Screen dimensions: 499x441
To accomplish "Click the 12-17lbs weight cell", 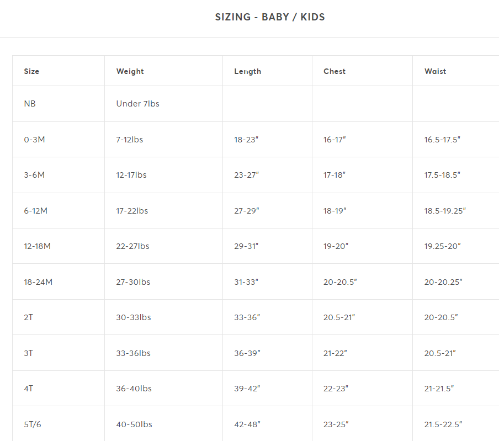I will (131, 175).
